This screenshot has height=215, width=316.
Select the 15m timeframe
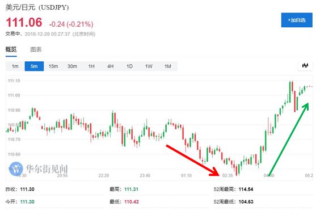[x=53, y=66]
